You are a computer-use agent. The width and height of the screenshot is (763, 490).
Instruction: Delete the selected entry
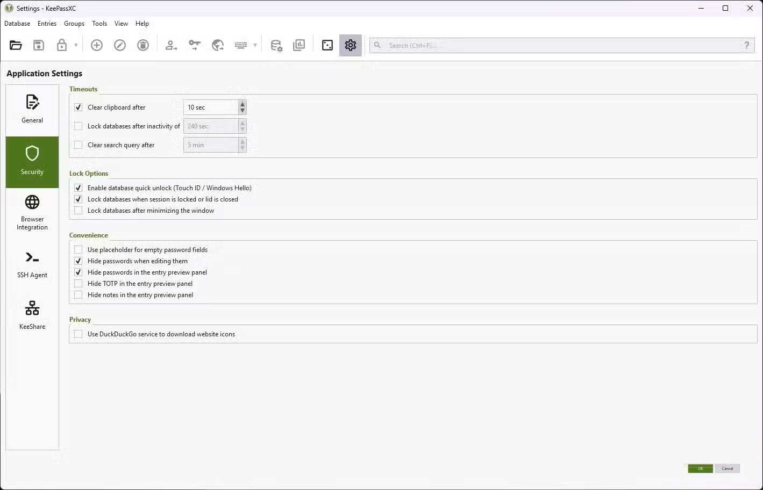(142, 45)
